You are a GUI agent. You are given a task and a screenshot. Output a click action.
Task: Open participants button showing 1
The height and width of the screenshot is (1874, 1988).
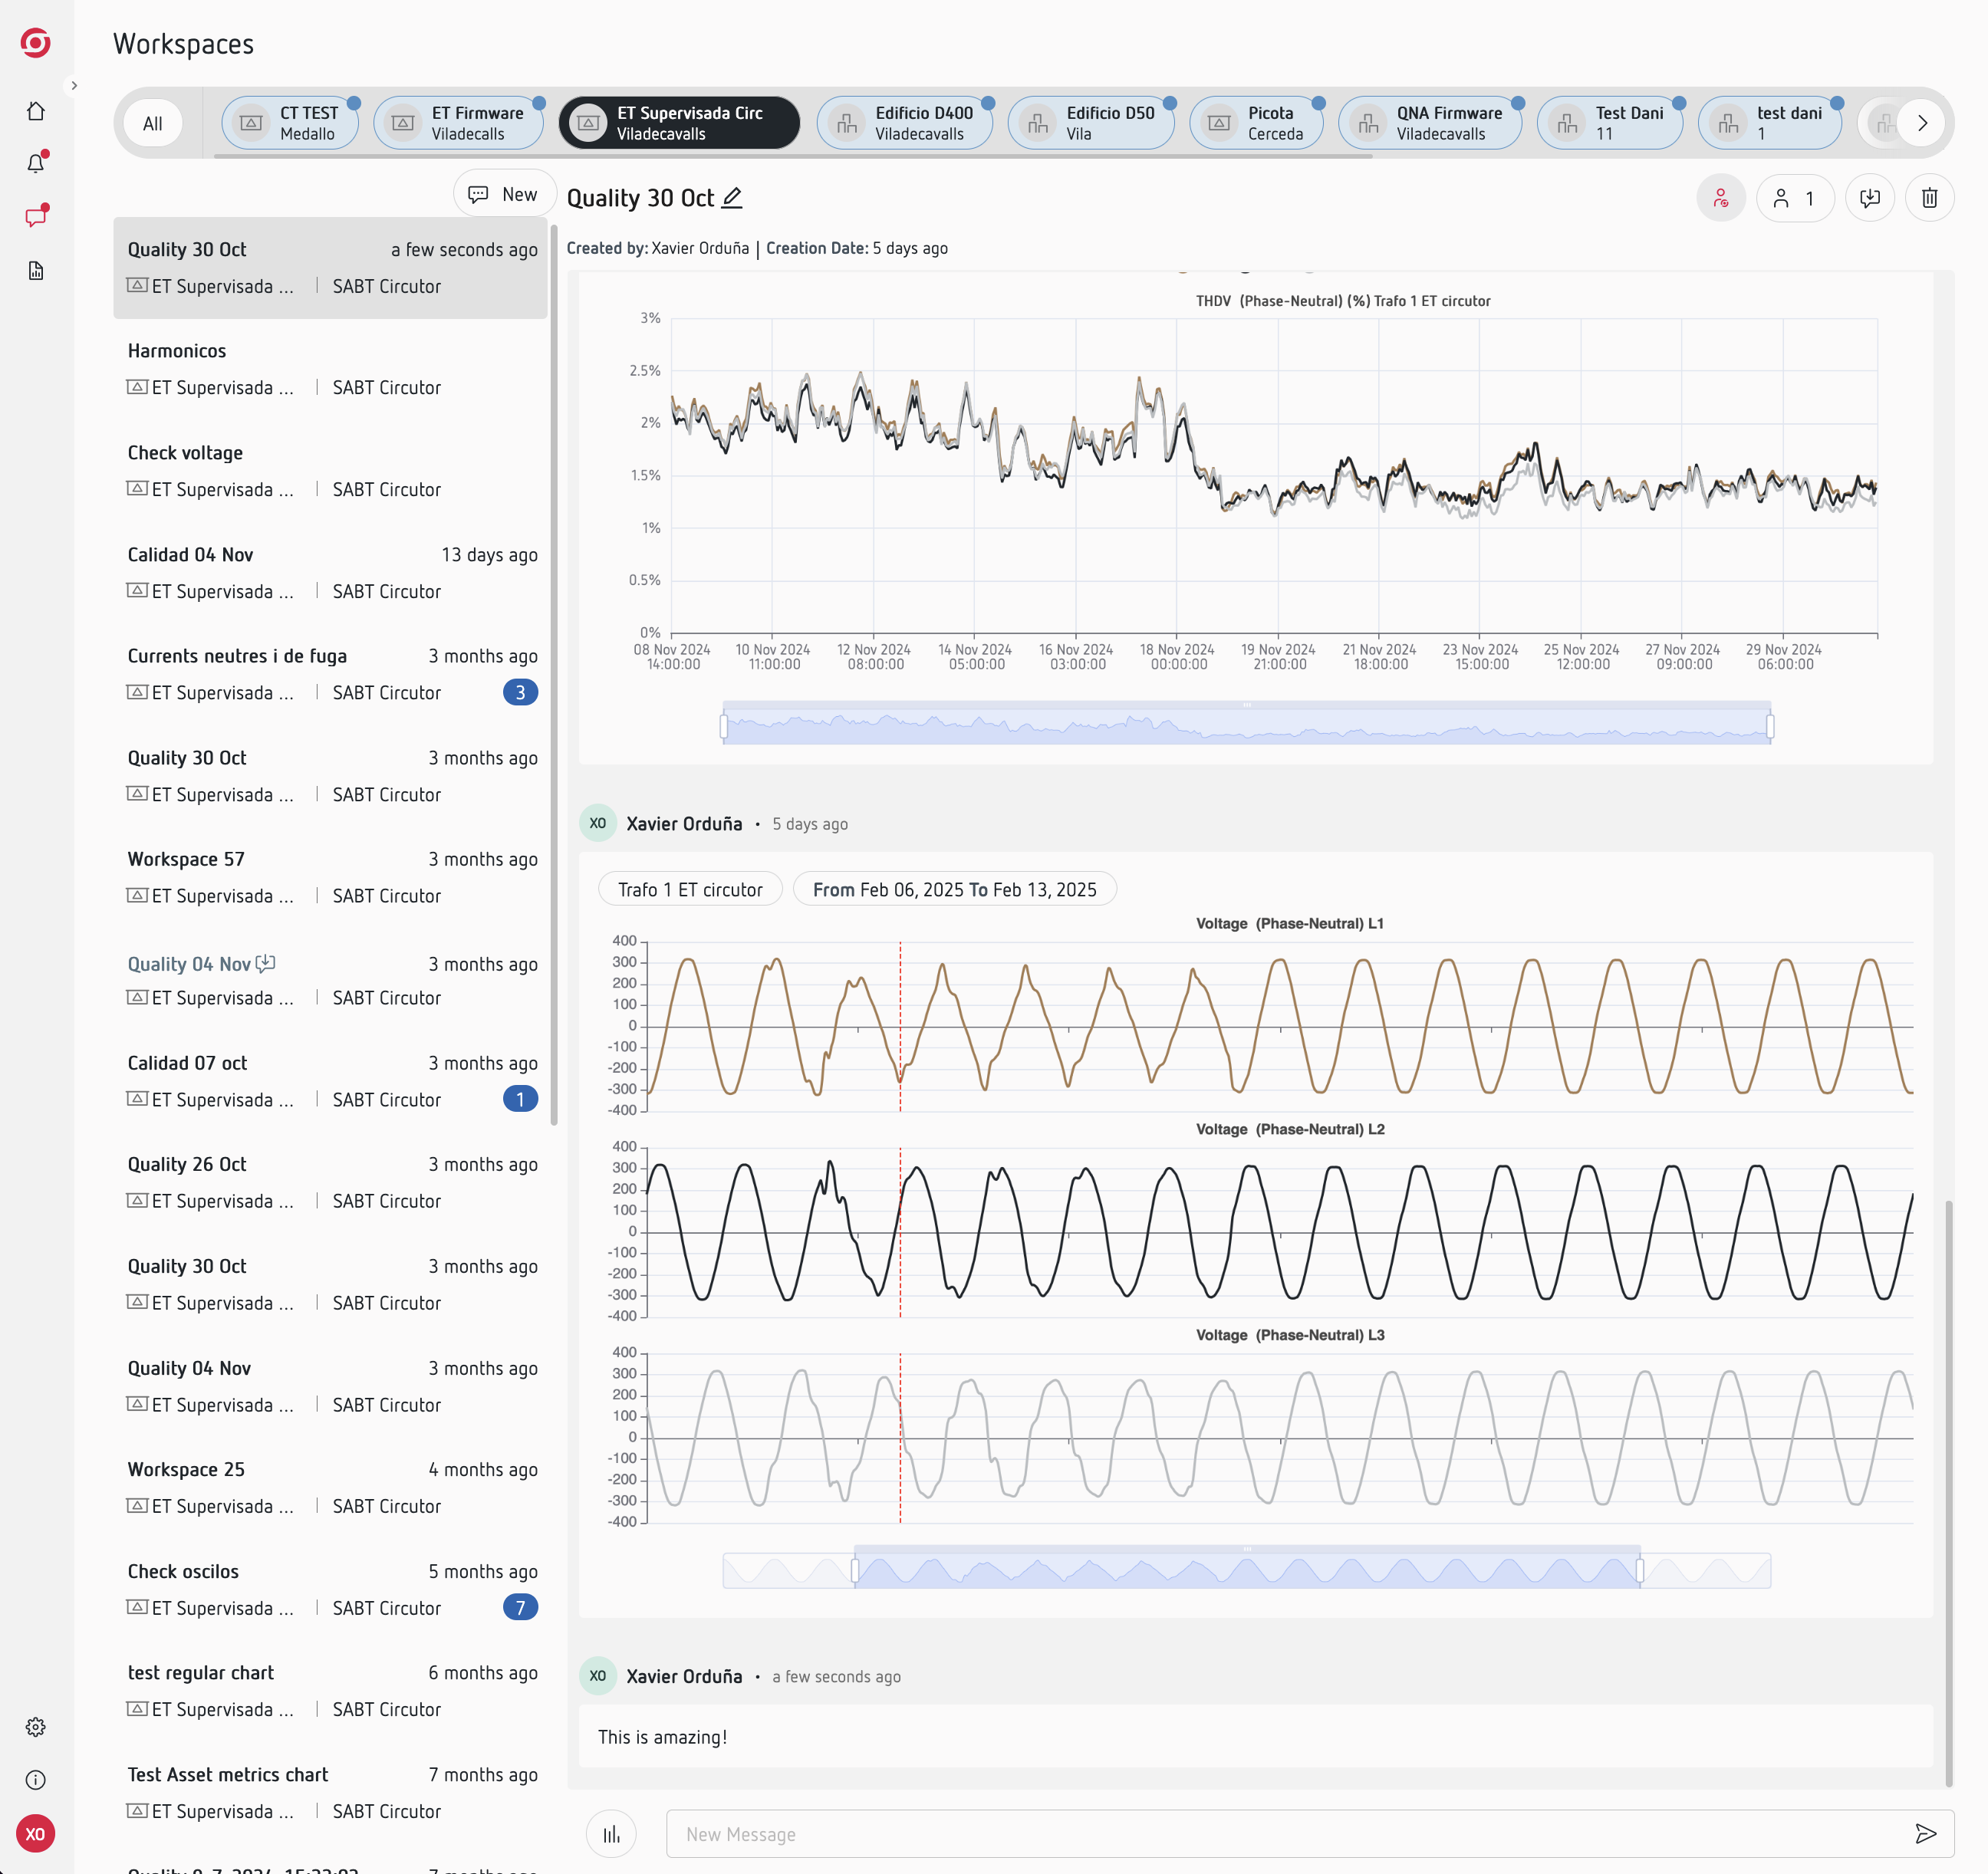click(1795, 198)
